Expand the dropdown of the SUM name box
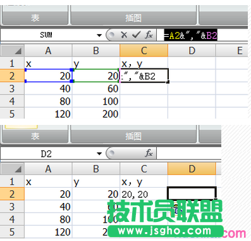 (99, 36)
